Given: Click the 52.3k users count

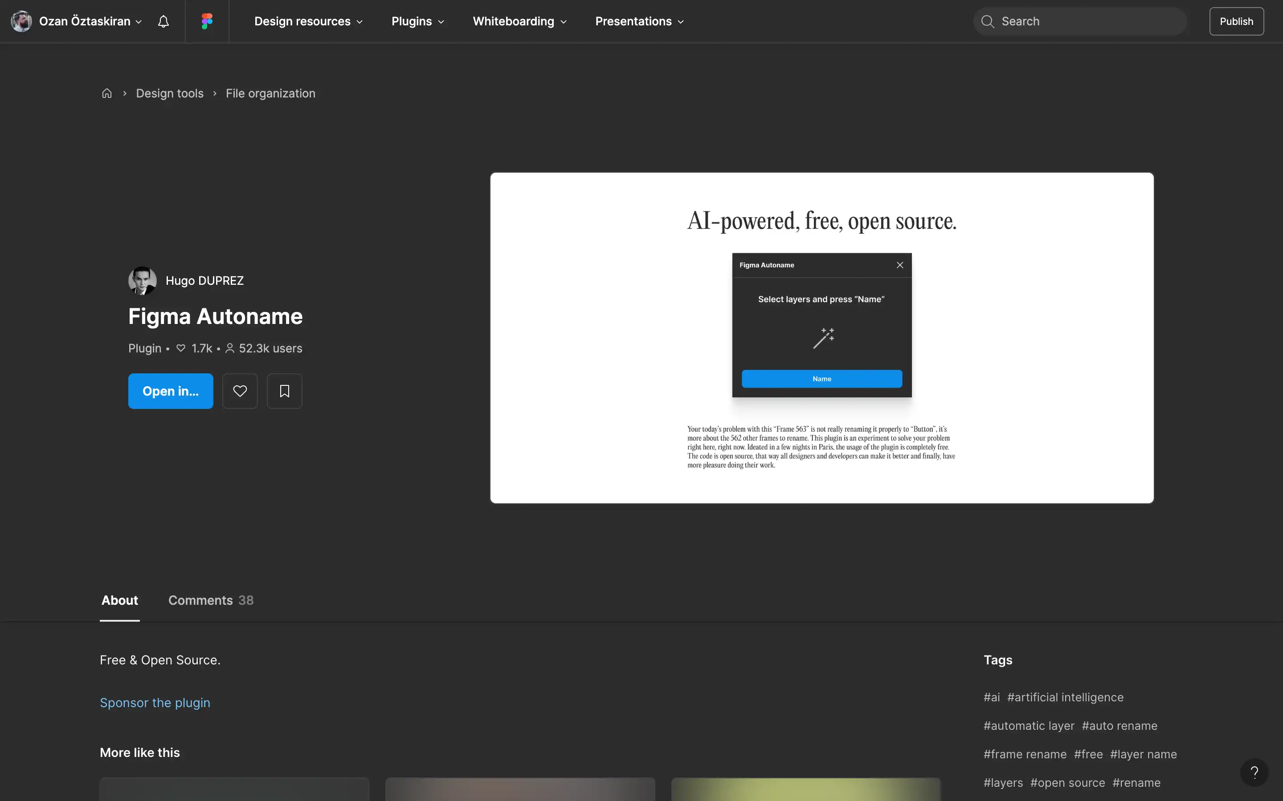Looking at the screenshot, I should point(264,348).
